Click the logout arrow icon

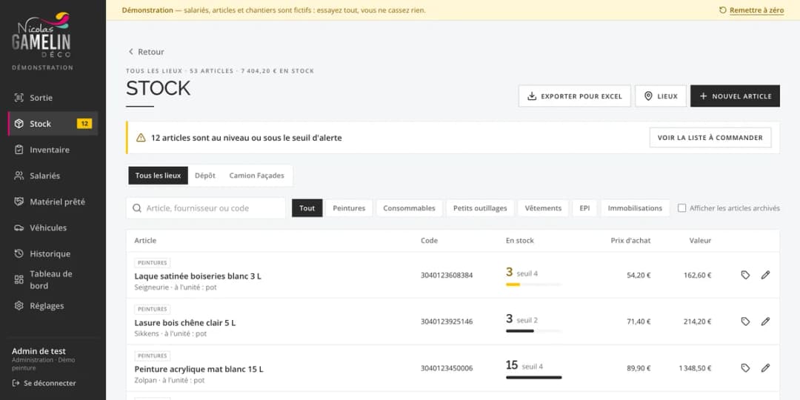tap(16, 383)
